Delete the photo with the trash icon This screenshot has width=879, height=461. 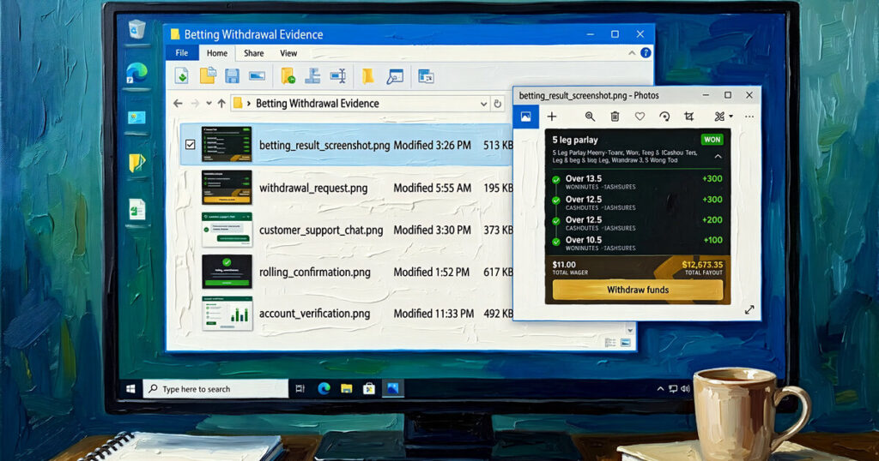pos(615,117)
